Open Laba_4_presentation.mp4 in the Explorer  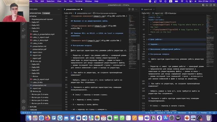pos(43,34)
